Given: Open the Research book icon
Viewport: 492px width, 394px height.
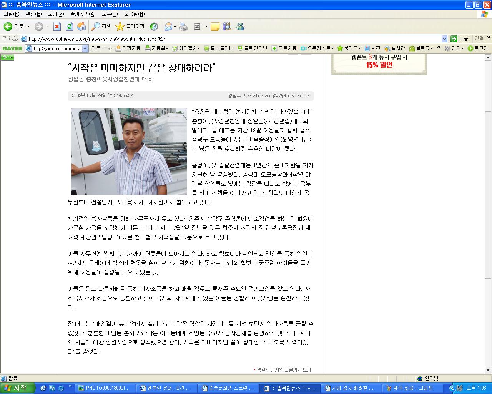Looking at the screenshot, I should (x=227, y=27).
